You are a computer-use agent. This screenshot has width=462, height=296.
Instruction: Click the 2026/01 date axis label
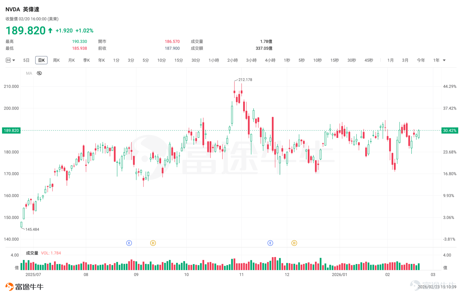pos(339,275)
